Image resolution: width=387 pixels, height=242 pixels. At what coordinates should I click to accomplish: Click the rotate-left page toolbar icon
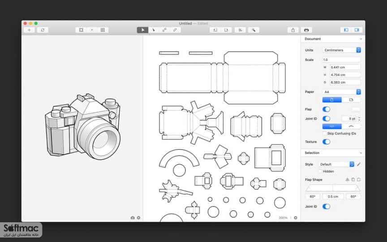click(215, 30)
